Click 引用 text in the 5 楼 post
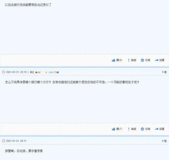Image resolution: width=169 pixels, height=160 pixels. (x=148, y=129)
